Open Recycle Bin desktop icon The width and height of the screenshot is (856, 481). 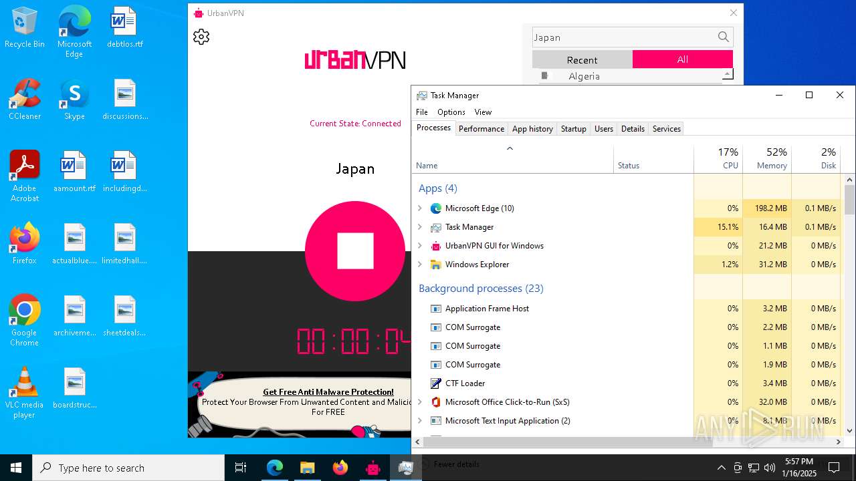25,28
